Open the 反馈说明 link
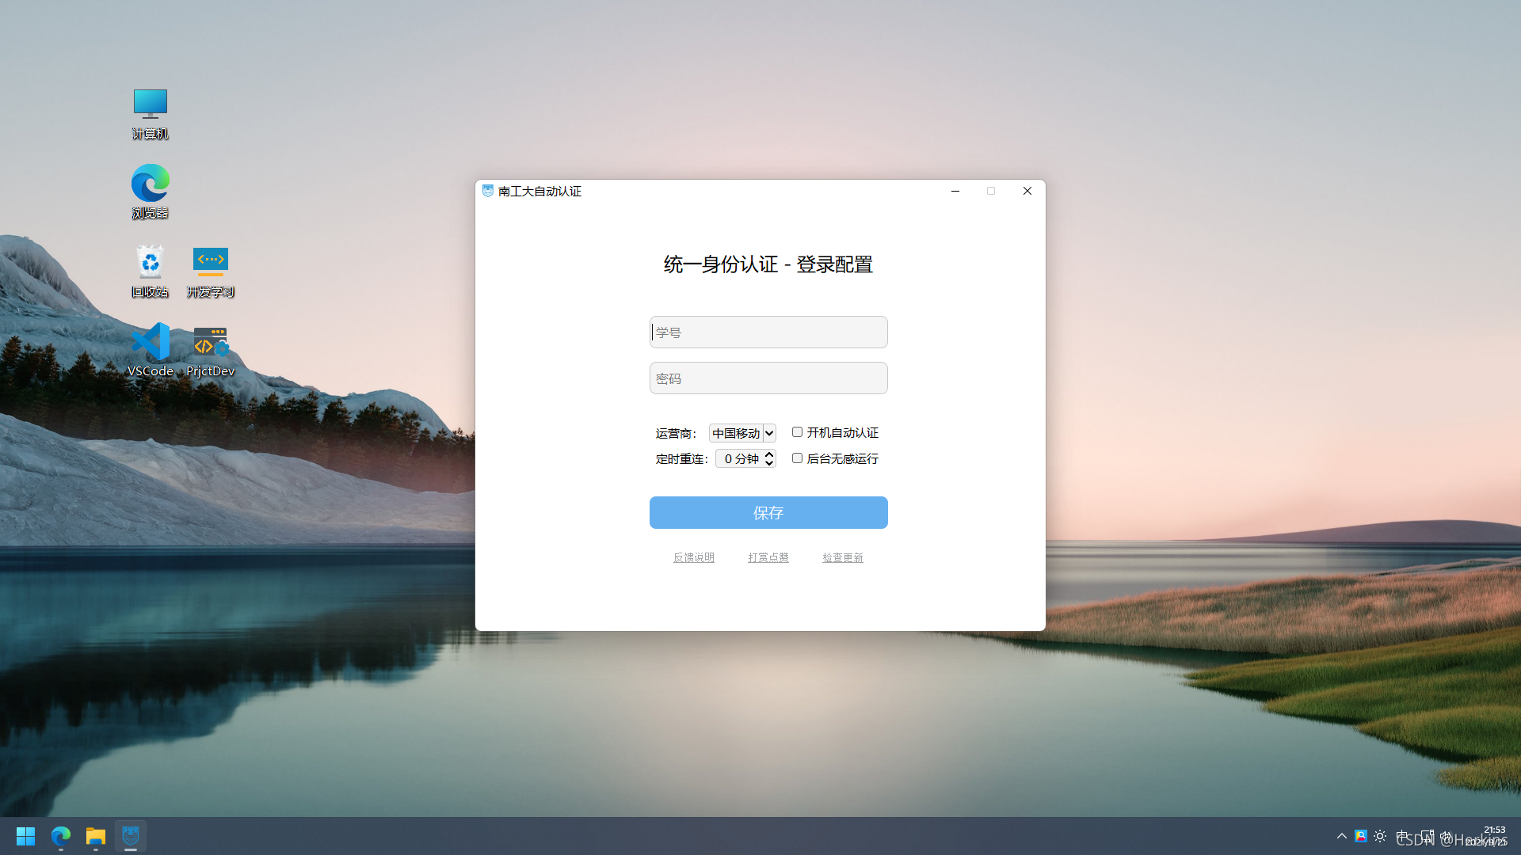 click(x=693, y=558)
